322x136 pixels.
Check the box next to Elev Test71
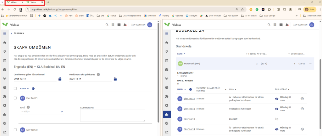click(x=15, y=98)
